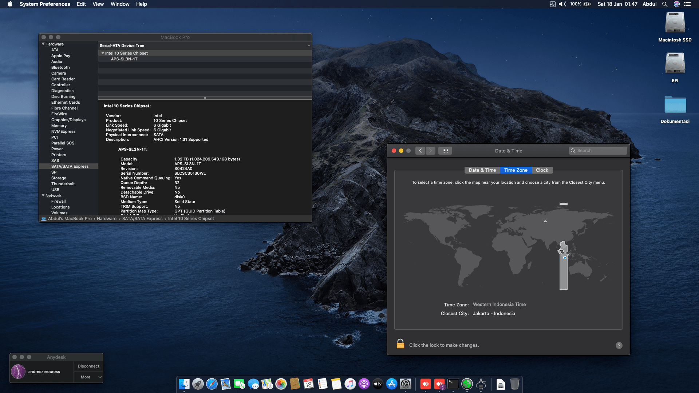Screen dimensions: 699x393
Task: Open Calendar icon showing 18
Action: pos(309,384)
